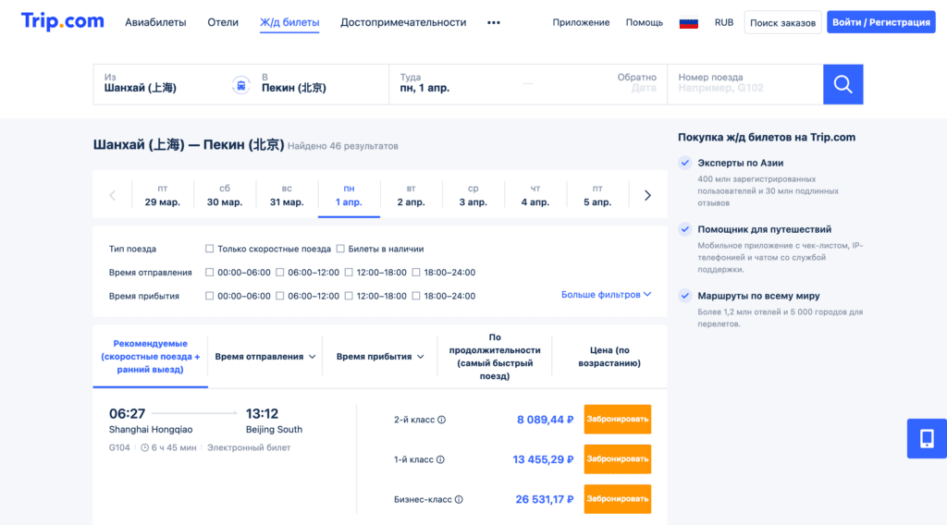Viewport: 947px width, 525px height.
Task: Enable Только скоростные поезда checkbox
Action: (x=210, y=249)
